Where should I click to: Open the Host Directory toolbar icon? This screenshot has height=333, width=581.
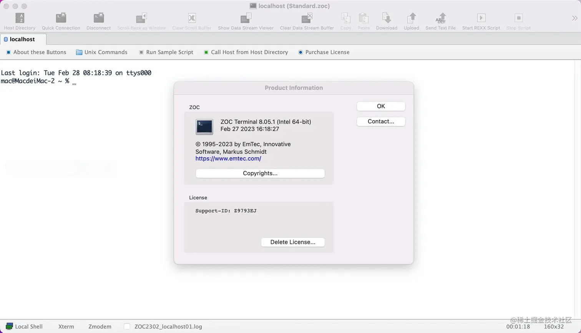(x=20, y=18)
